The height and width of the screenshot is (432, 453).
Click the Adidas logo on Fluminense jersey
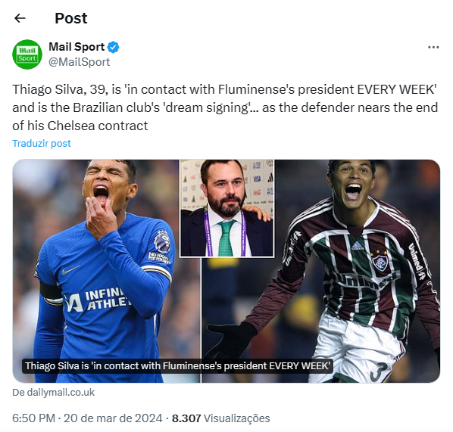coord(358,246)
